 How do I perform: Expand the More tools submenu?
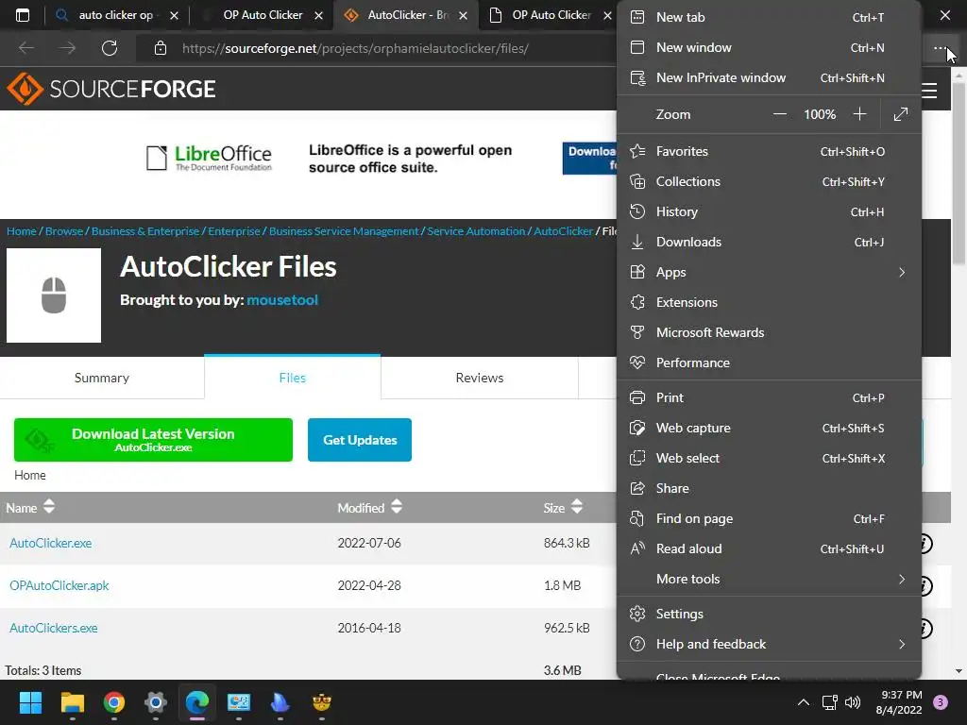tap(769, 579)
